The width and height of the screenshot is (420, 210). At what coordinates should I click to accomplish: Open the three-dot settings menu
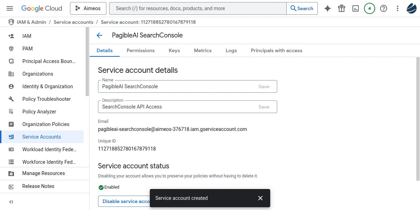(398, 8)
